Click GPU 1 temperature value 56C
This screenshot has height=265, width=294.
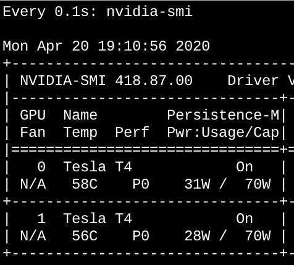[85, 235]
